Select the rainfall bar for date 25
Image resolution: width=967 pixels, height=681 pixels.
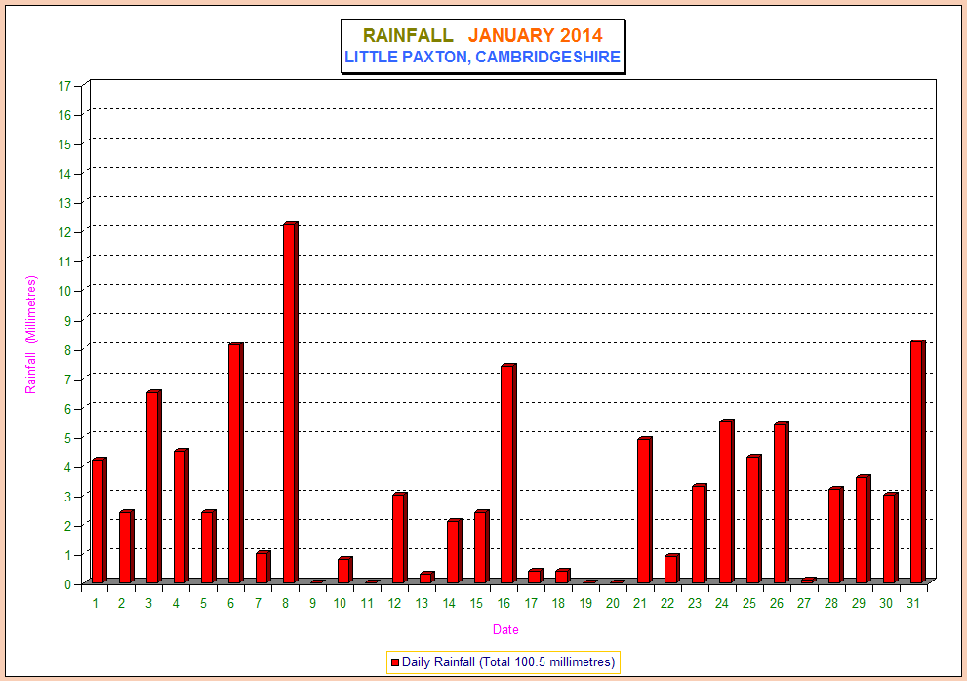point(753,519)
